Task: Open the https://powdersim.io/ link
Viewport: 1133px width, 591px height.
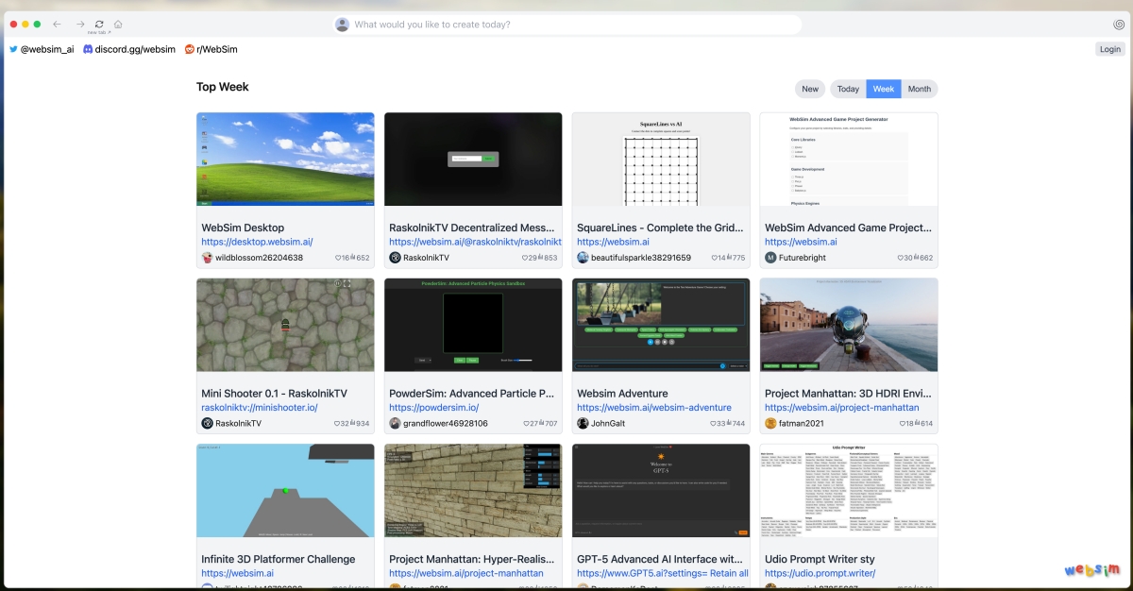Action: [x=433, y=408]
